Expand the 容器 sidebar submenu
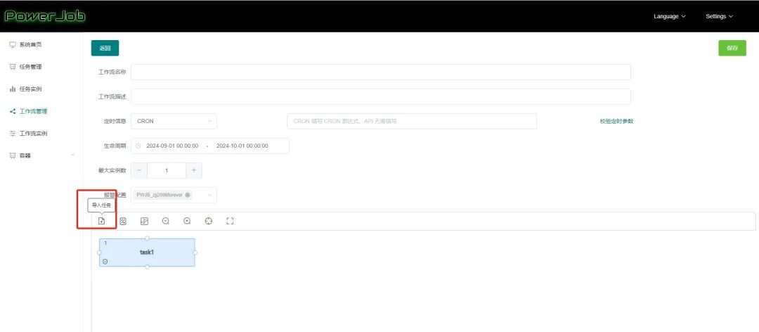Screen dimensions: 759x332 coord(72,155)
